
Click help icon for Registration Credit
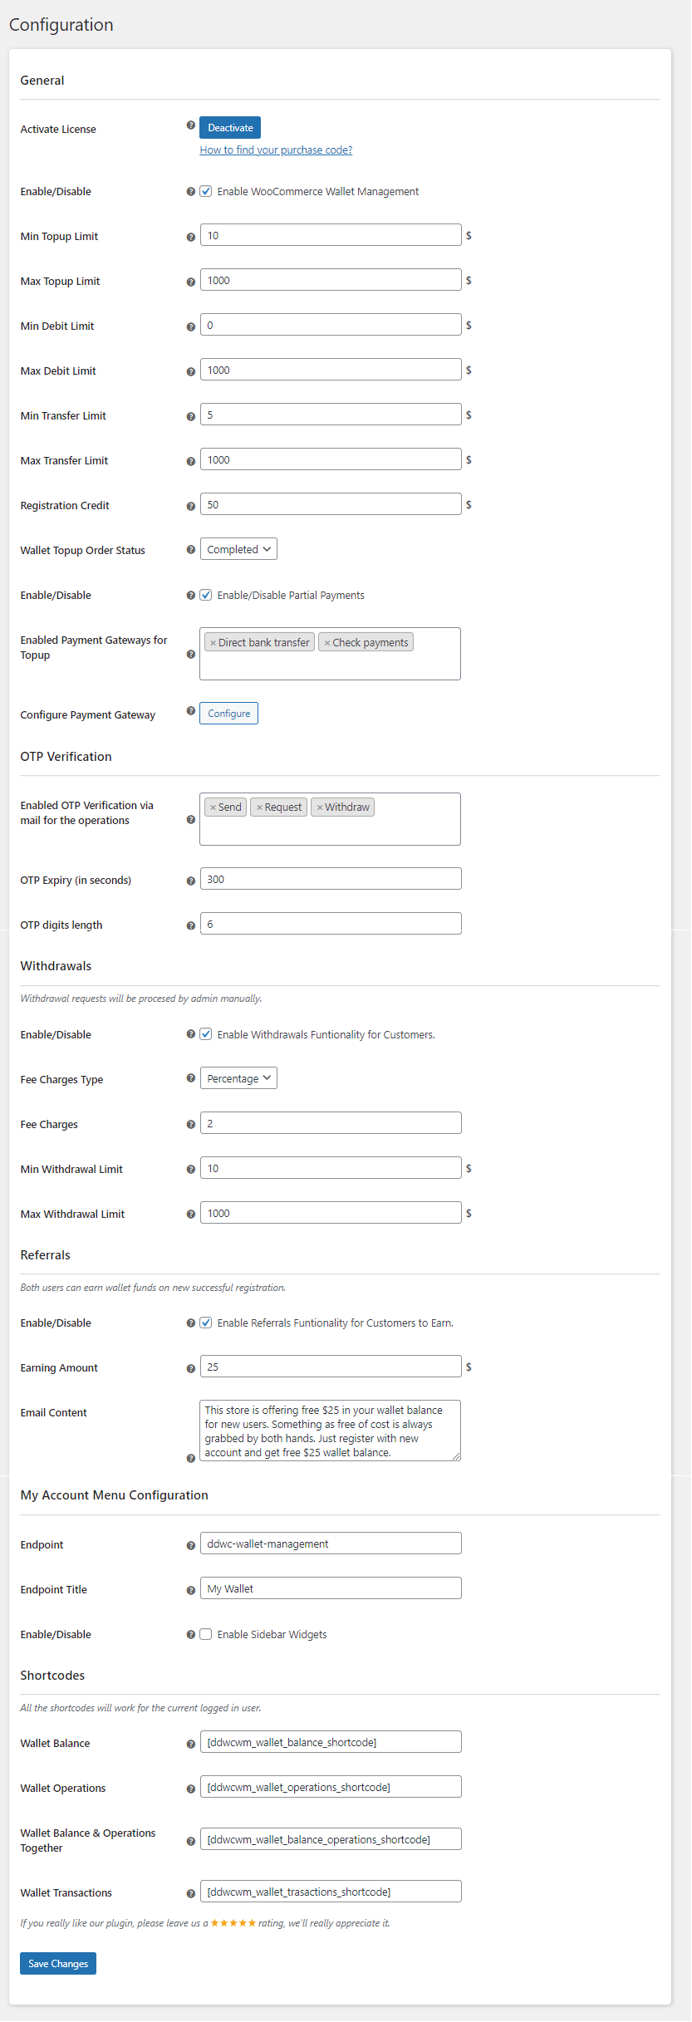(191, 506)
